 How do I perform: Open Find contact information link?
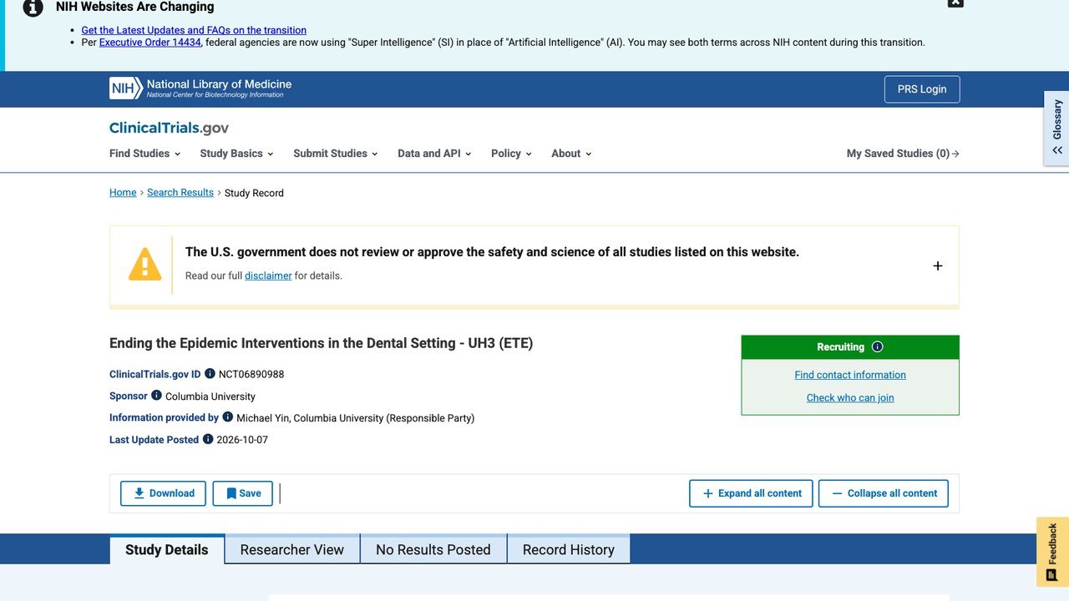pyautogui.click(x=850, y=375)
